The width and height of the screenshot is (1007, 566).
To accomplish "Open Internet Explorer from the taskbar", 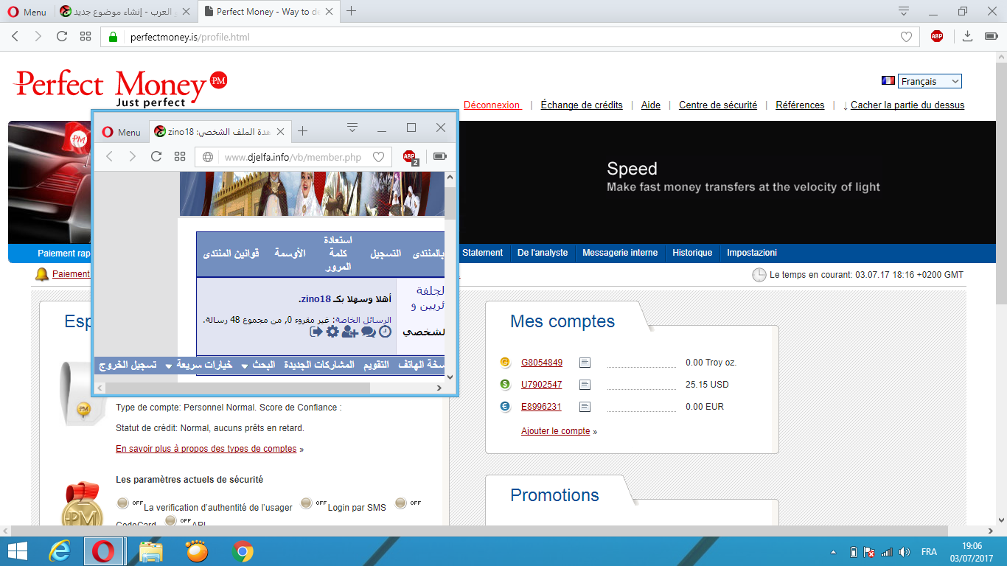I will (x=60, y=551).
